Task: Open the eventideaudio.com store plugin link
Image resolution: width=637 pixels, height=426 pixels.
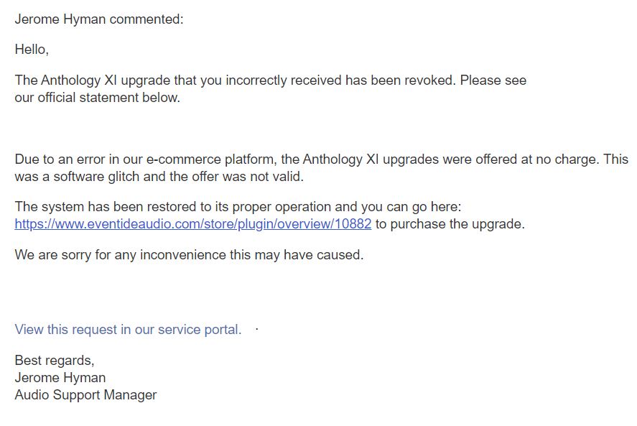Action: [x=192, y=224]
